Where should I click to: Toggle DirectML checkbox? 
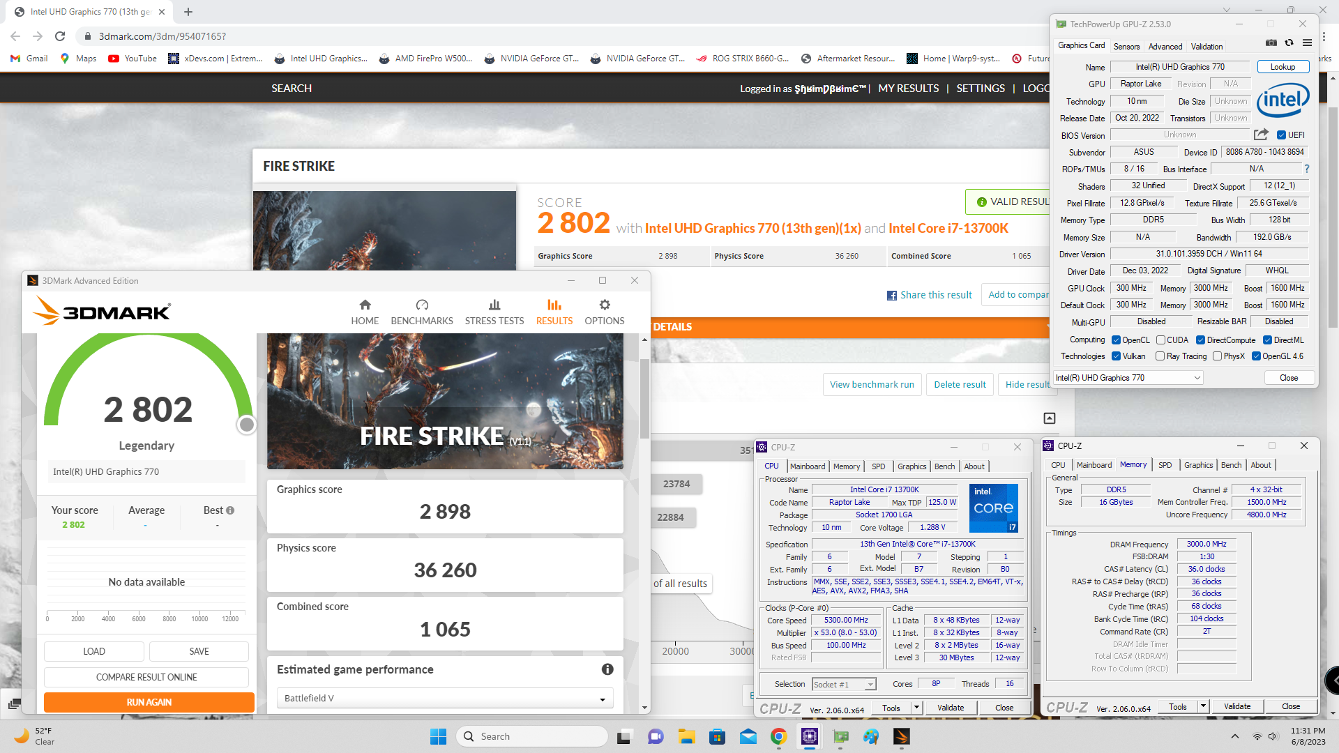(1267, 340)
